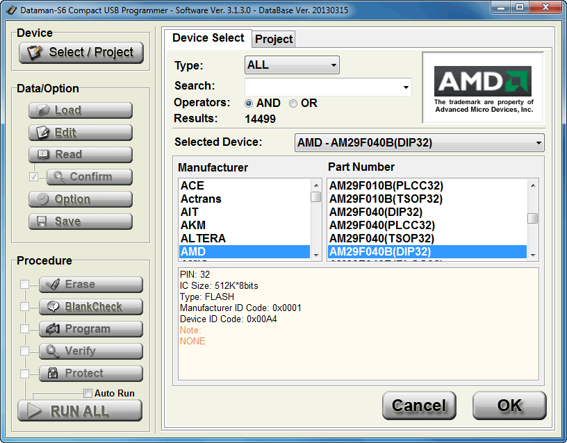Click the Program chip icon

(53, 329)
